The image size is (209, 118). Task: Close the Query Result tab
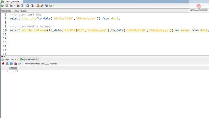pyautogui.click(x=37, y=59)
